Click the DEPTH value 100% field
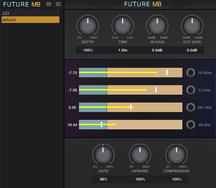 tap(88, 50)
